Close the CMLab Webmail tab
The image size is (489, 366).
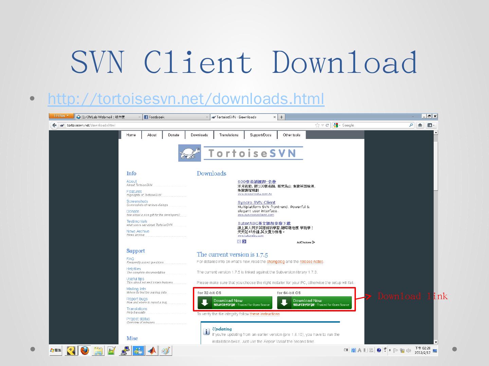pyautogui.click(x=139, y=117)
